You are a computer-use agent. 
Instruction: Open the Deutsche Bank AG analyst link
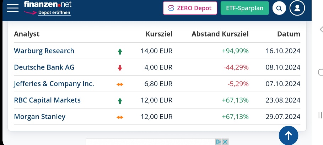[44, 67]
